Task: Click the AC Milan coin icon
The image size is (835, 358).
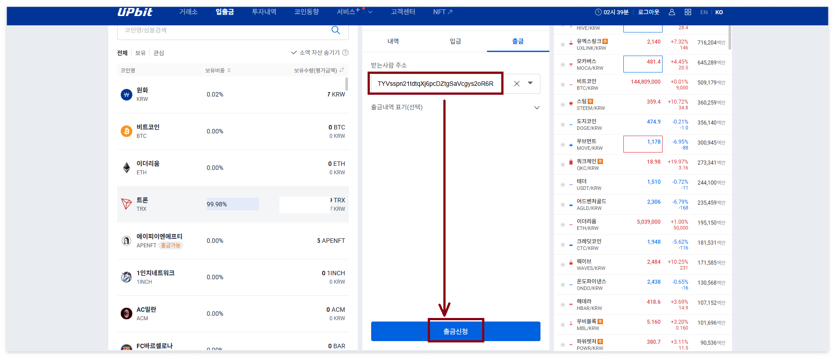Action: point(127,314)
